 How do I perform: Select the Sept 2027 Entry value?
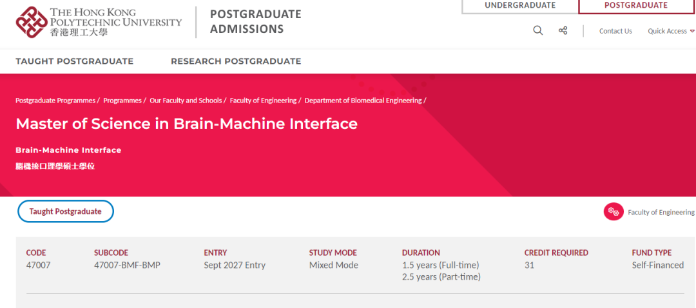[x=235, y=265]
